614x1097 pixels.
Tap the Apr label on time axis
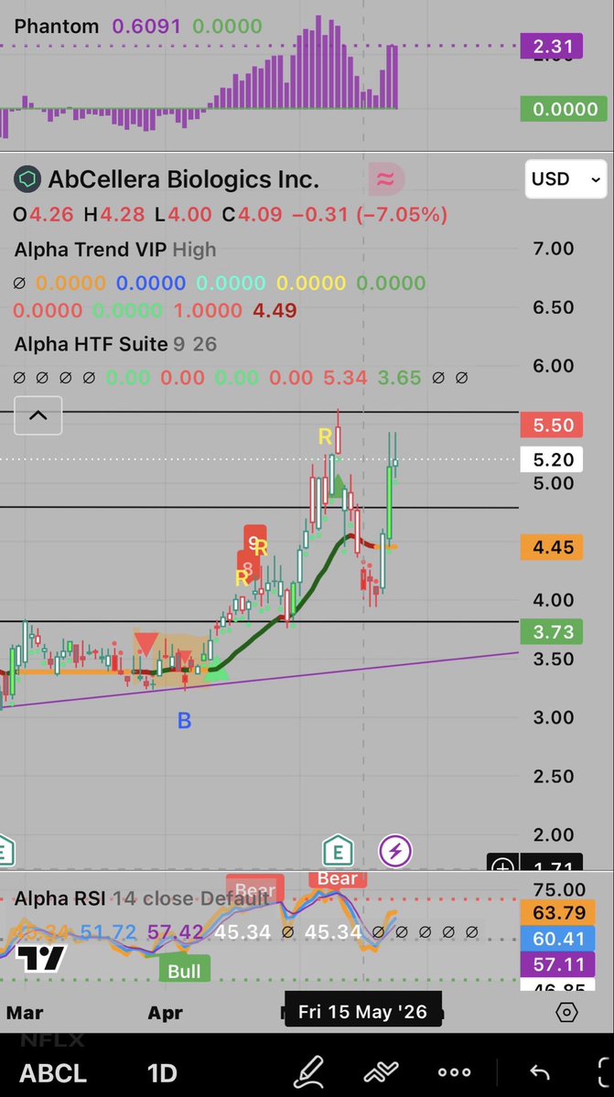165,1012
